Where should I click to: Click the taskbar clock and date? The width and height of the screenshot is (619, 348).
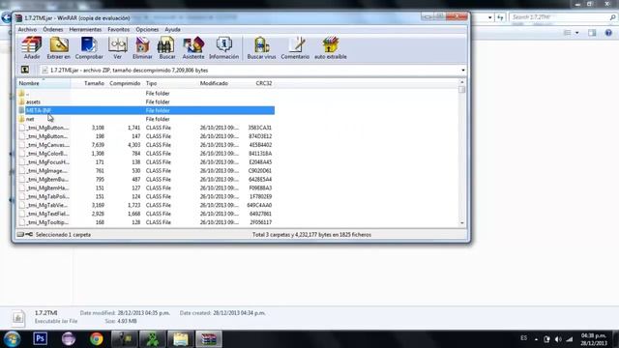point(593,339)
